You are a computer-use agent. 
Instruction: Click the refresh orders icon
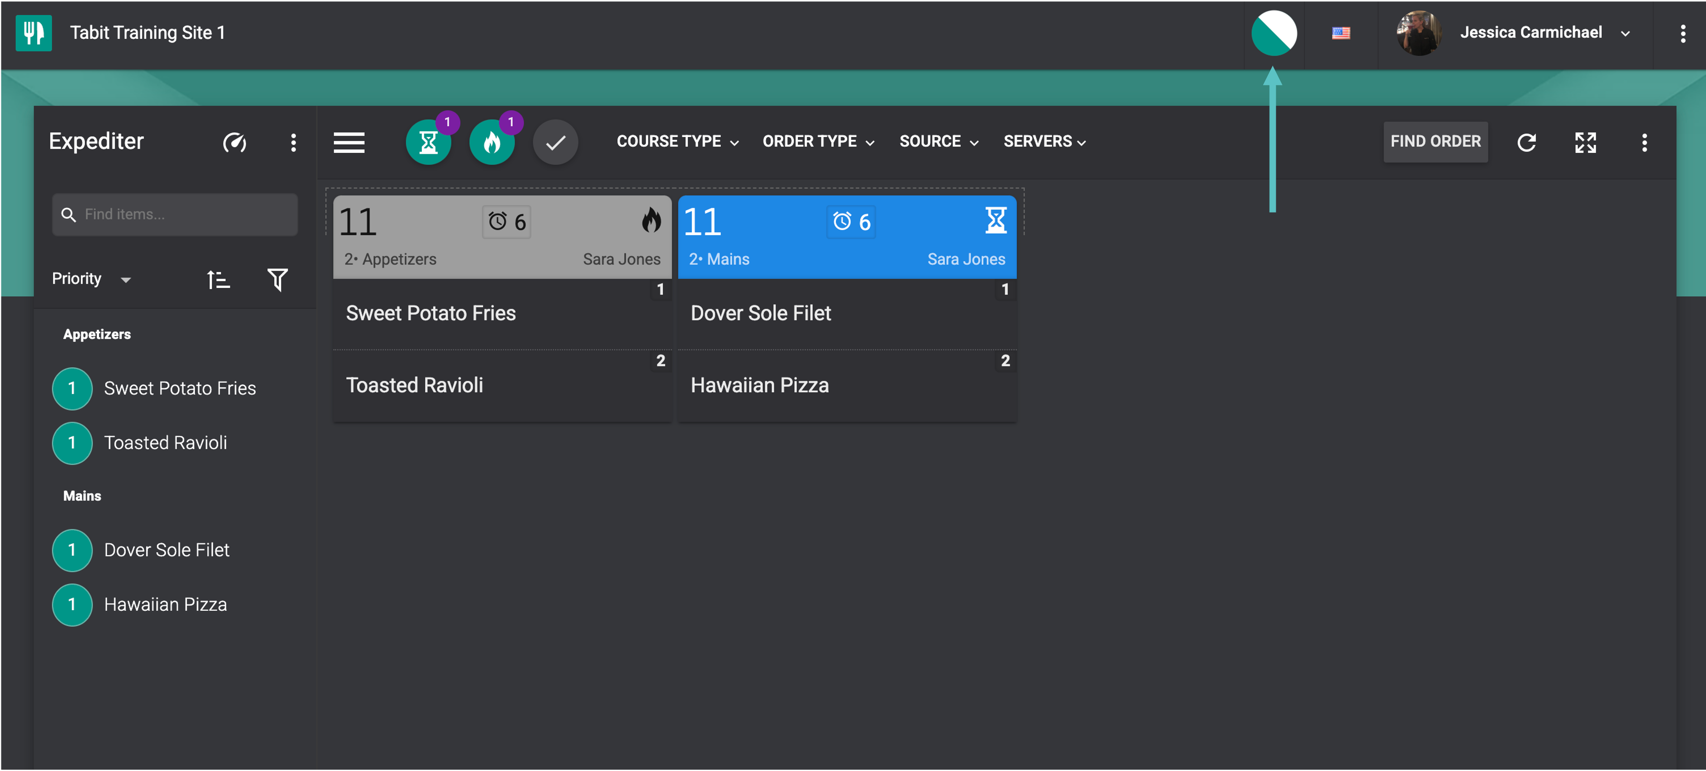click(1526, 143)
